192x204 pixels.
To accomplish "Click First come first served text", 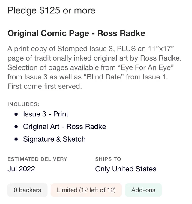I will 45,86.
